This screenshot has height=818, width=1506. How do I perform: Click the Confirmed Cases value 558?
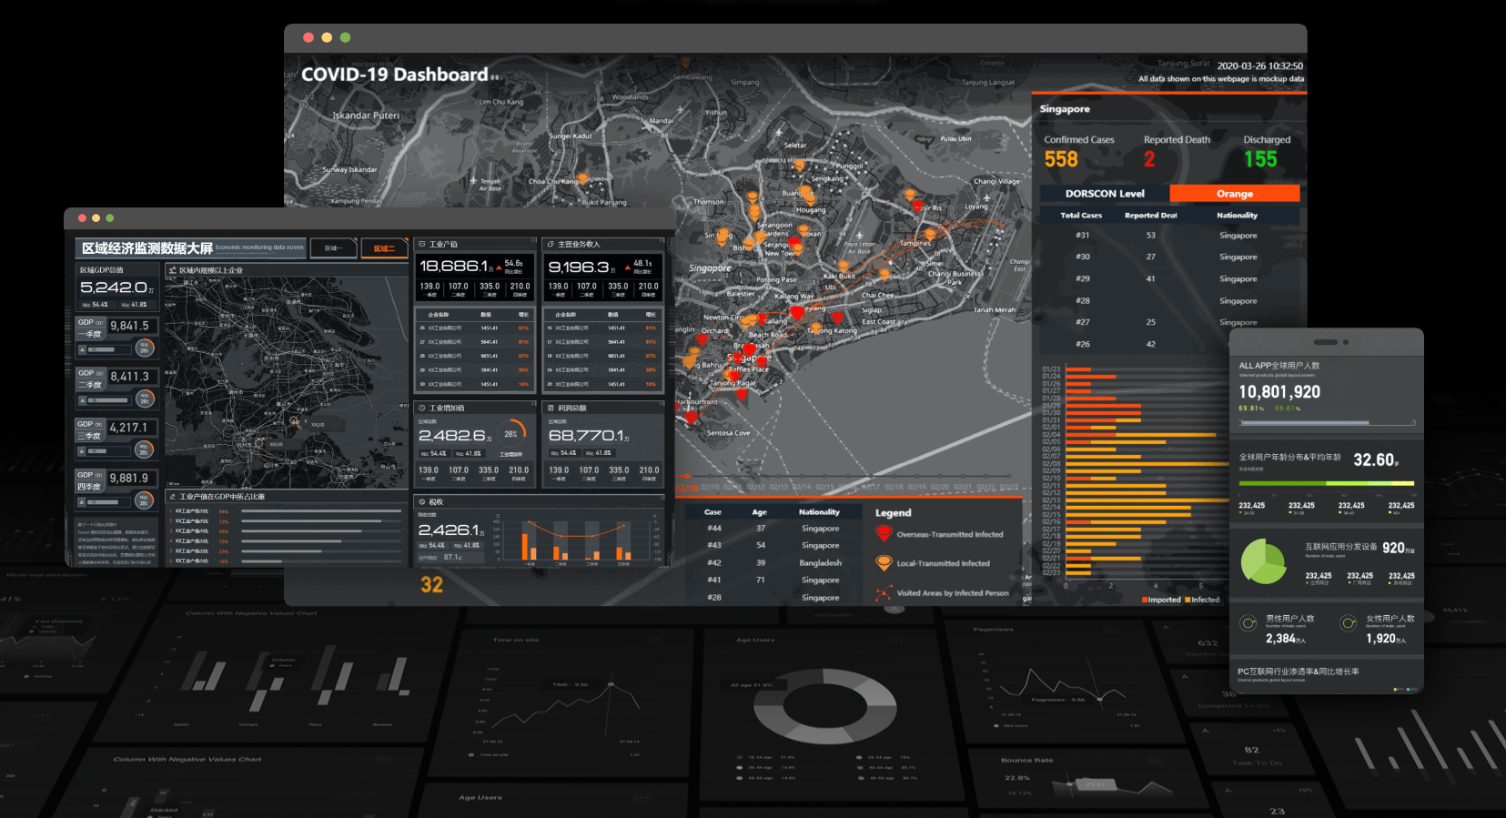(1061, 159)
